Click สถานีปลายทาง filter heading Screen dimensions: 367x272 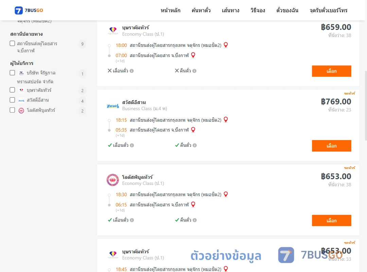tap(27, 34)
